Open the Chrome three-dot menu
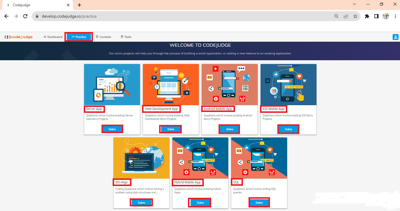This screenshot has height=211, width=400. coord(395,16)
